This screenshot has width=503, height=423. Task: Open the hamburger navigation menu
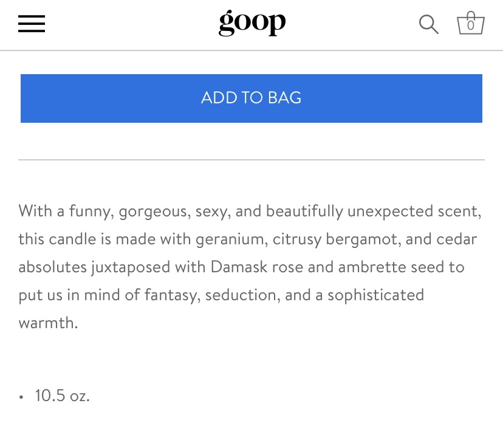click(32, 24)
